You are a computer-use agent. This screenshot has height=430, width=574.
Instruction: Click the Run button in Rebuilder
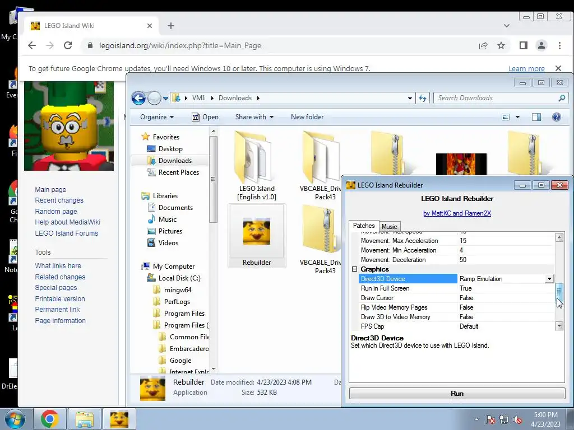[x=457, y=394]
